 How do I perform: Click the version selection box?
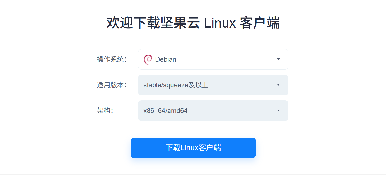tap(213, 85)
